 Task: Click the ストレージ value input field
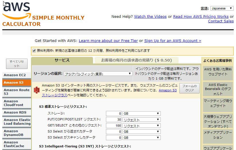(113, 114)
